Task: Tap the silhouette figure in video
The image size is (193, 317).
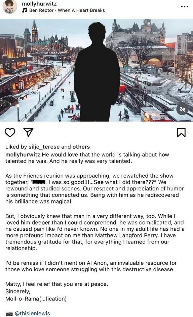Action: (x=96, y=71)
